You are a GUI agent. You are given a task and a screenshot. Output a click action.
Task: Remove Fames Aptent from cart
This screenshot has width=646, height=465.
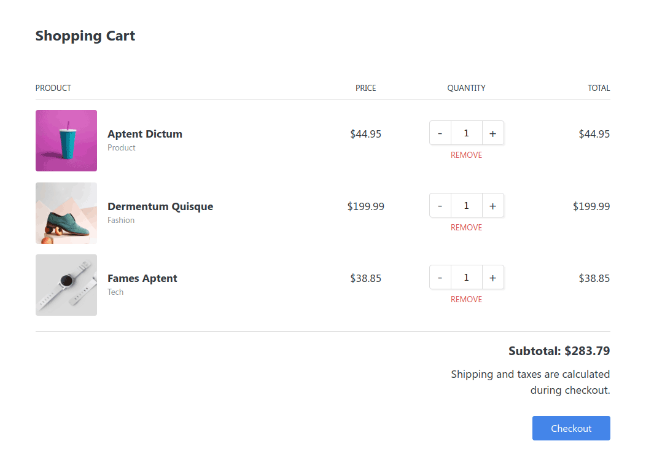[466, 300]
